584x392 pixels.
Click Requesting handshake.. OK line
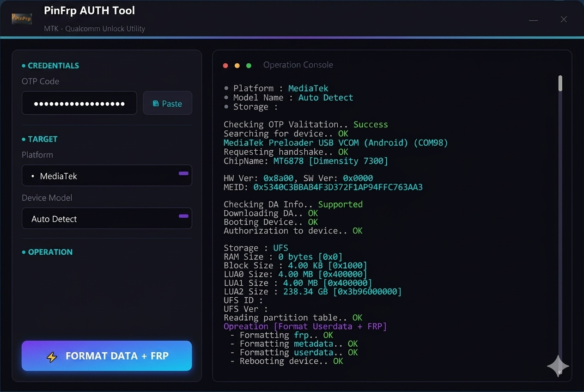pos(286,152)
